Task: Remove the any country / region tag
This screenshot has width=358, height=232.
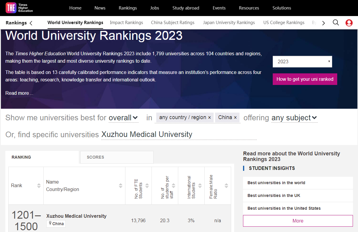Action: pyautogui.click(x=209, y=118)
